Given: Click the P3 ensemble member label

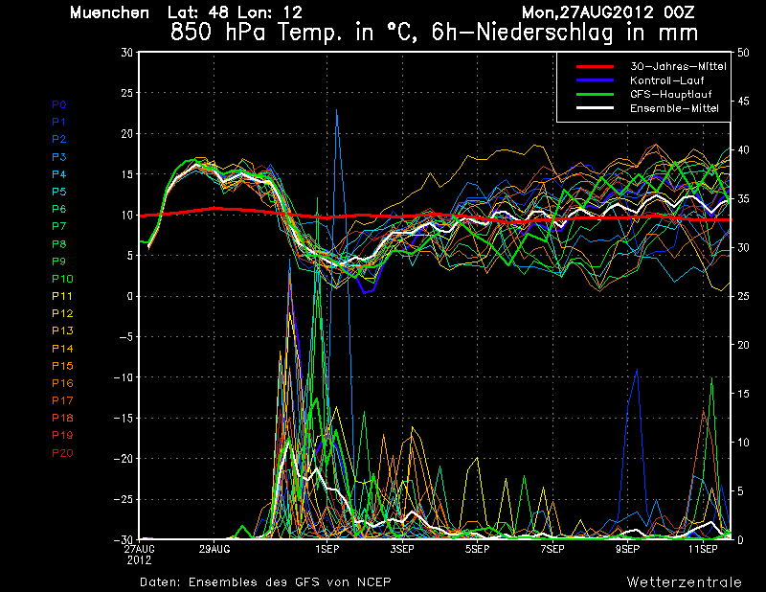Looking at the screenshot, I should tap(59, 157).
